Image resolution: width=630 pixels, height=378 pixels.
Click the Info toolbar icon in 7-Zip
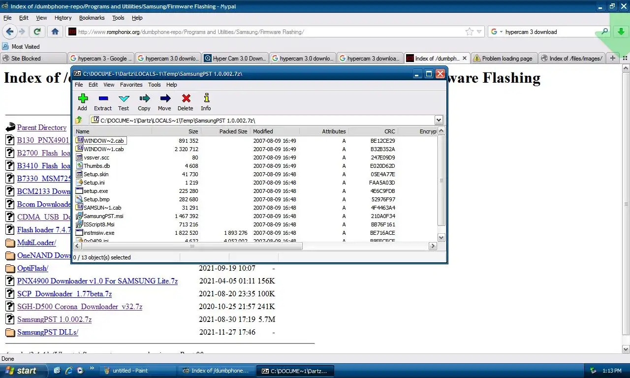[206, 98]
